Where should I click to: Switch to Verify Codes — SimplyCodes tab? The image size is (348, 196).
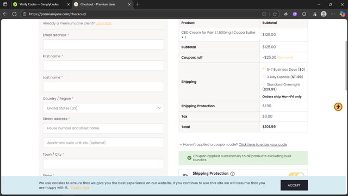tap(39, 4)
